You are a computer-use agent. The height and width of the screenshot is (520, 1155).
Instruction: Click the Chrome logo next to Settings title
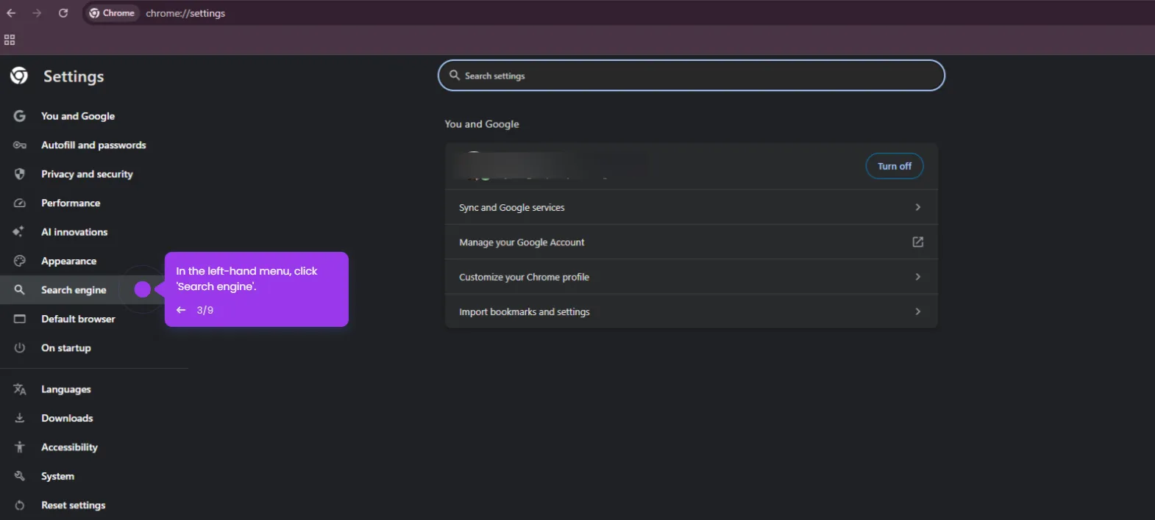pos(19,76)
